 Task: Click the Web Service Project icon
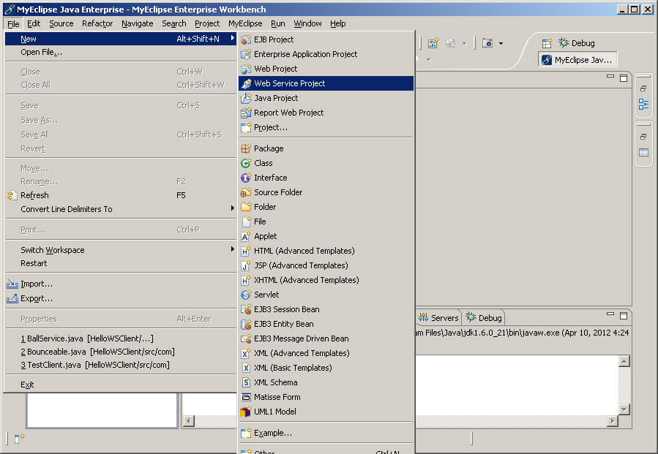(247, 83)
